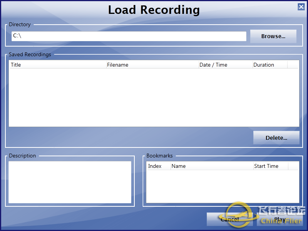
Task: Sort recordings by Duration column
Action: pos(269,65)
